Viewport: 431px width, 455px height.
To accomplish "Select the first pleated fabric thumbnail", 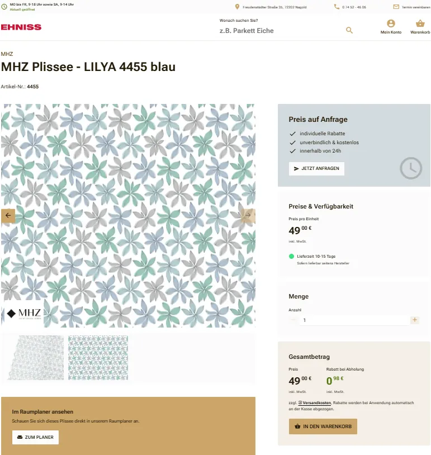I will click(x=33, y=358).
